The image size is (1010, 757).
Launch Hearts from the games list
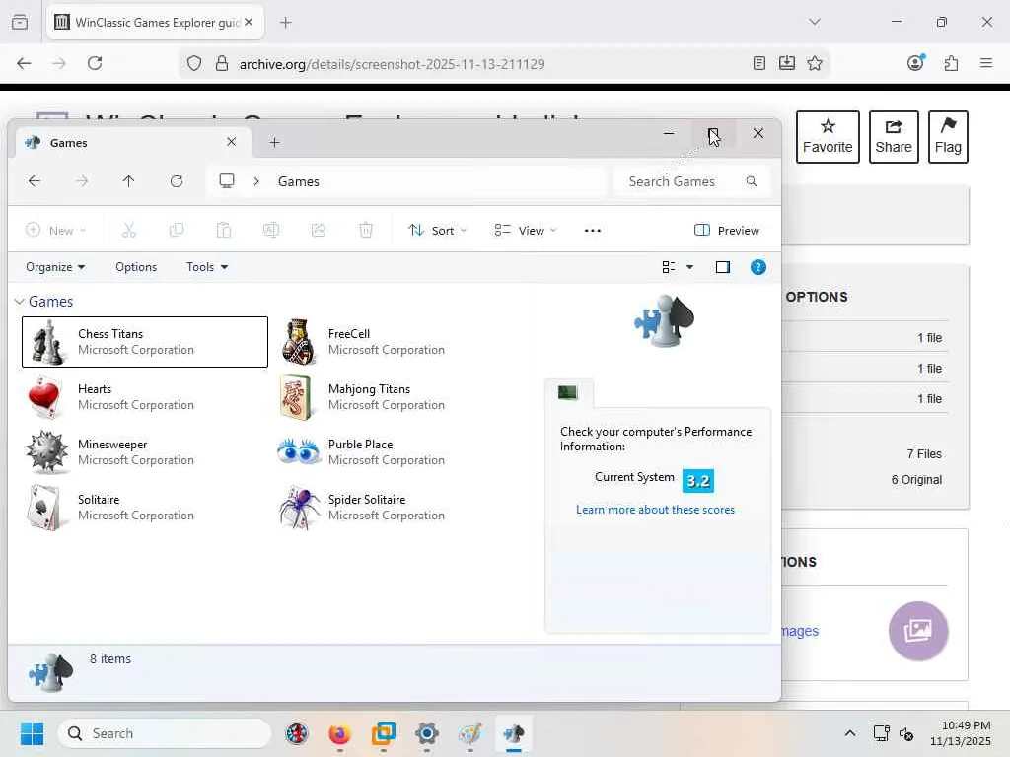click(x=44, y=397)
